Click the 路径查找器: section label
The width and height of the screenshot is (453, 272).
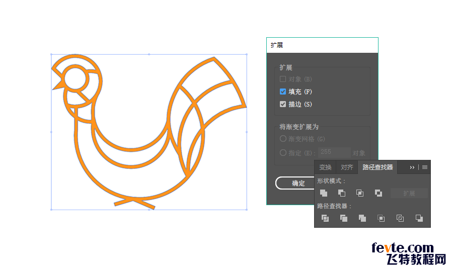(334, 206)
